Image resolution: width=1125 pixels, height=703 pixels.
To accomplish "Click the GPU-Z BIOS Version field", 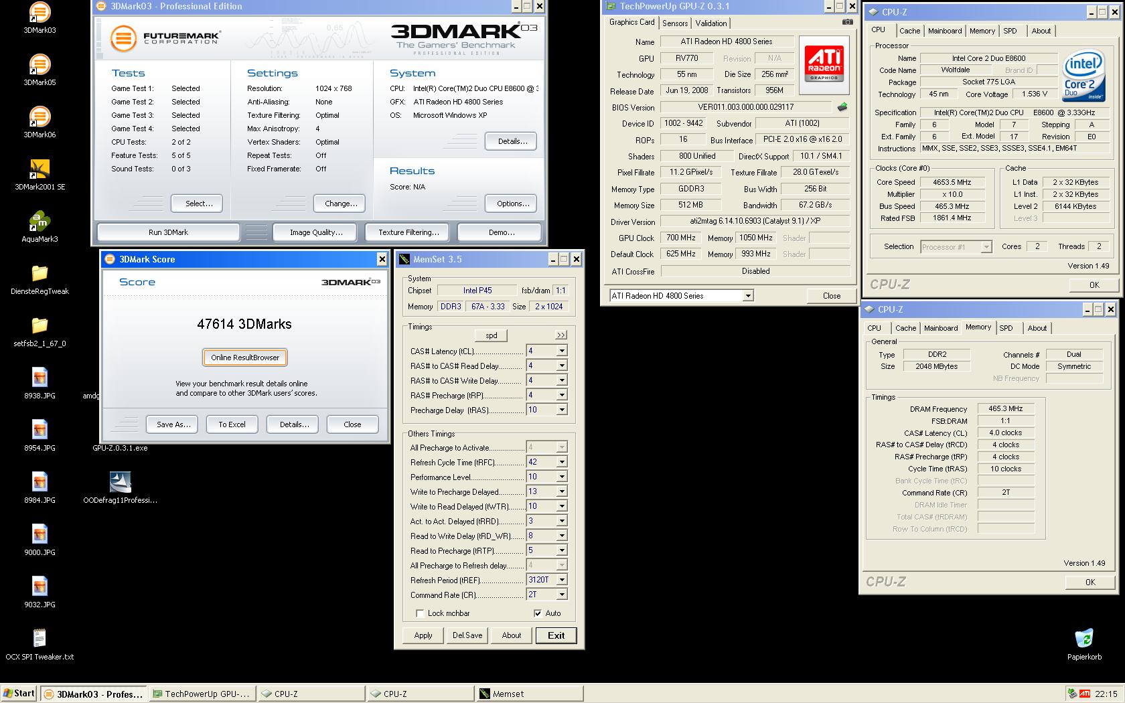I will pyautogui.click(x=746, y=107).
